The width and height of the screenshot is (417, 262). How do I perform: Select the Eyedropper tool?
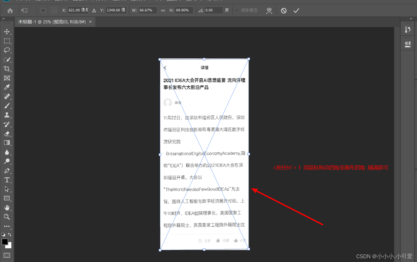coord(7,87)
